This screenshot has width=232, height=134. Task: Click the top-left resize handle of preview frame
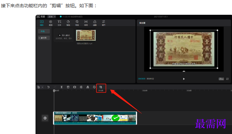tap(150, 30)
